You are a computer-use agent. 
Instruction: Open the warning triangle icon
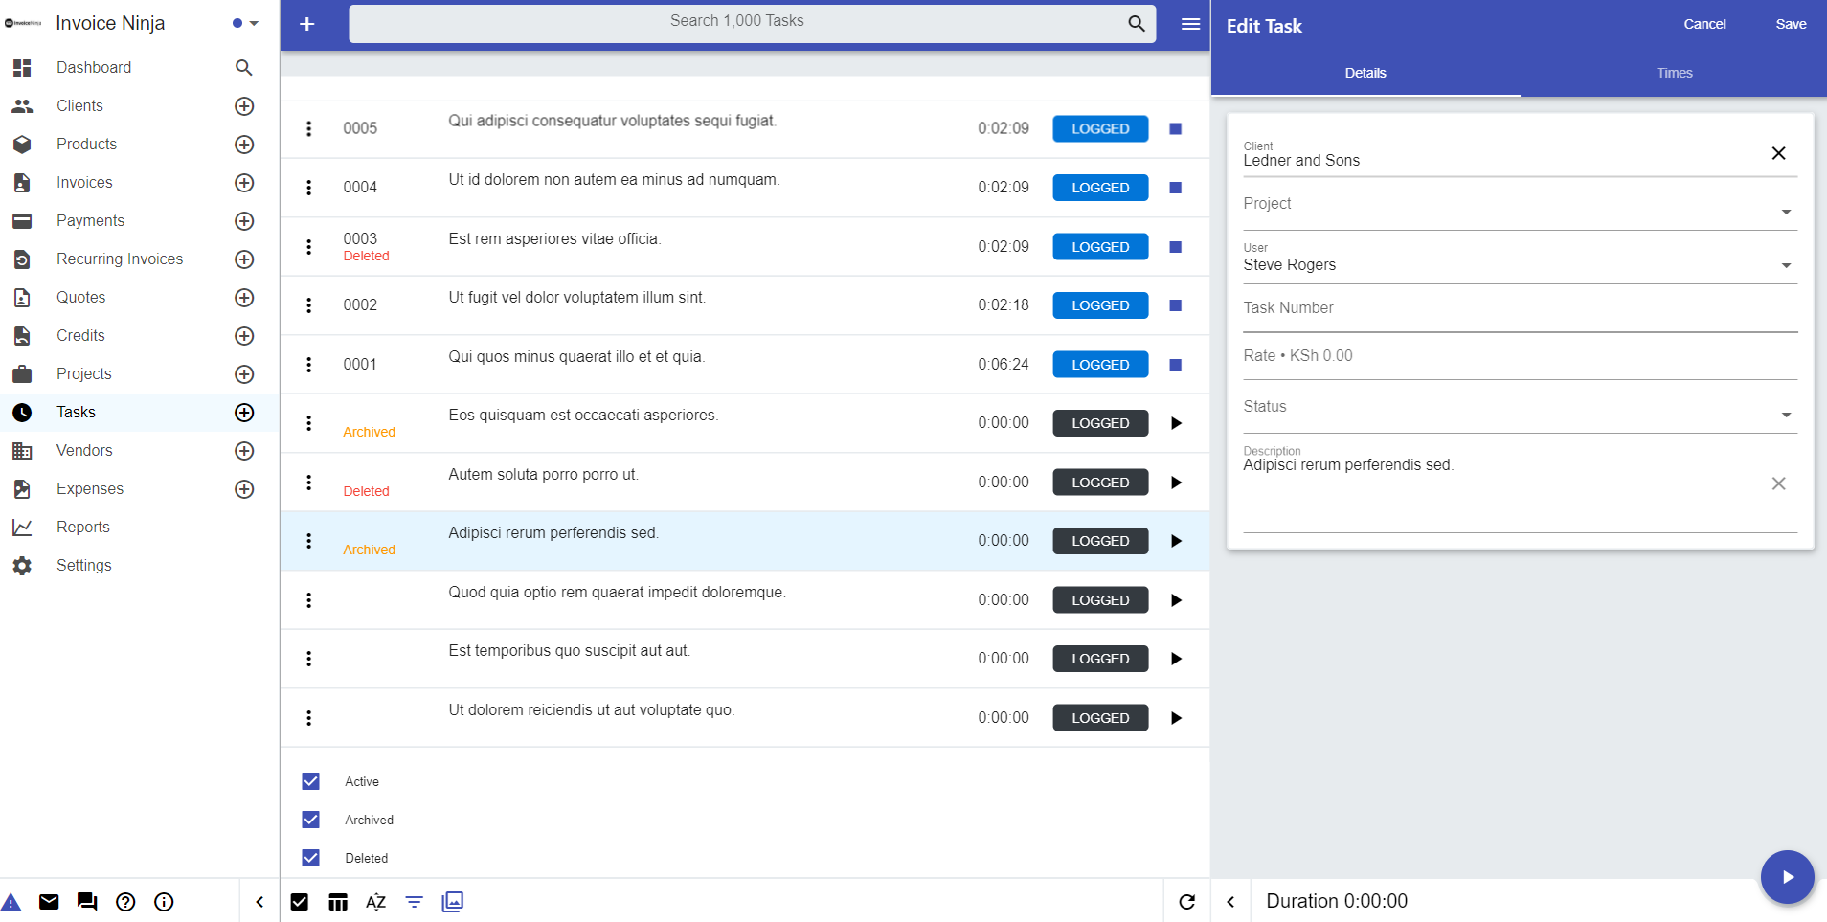tap(11, 902)
